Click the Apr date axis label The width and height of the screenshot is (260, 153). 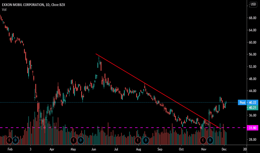pos(52,149)
